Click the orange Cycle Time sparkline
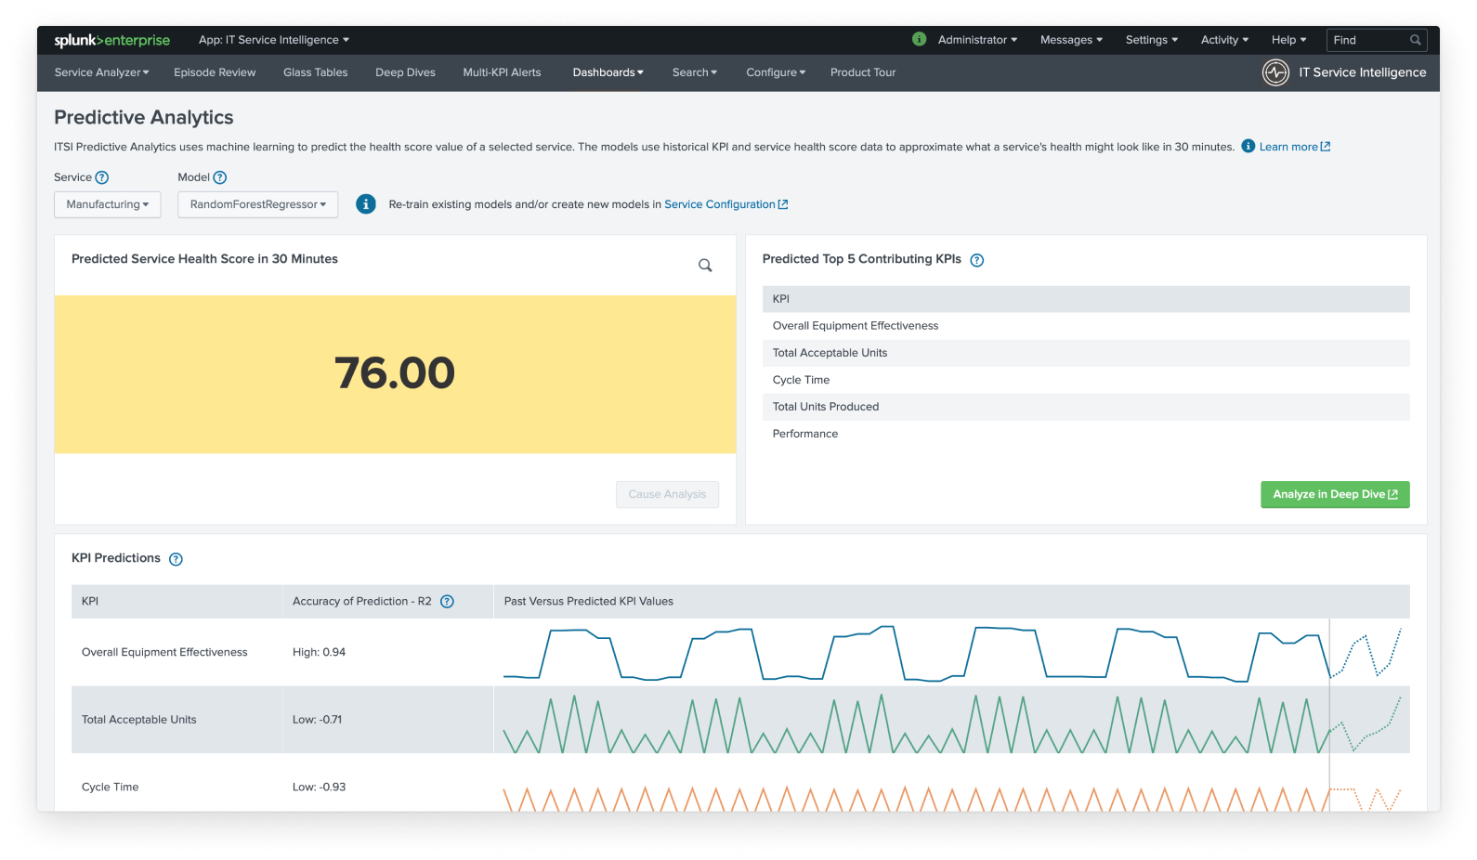This screenshot has height=860, width=1477. pyautogui.click(x=952, y=799)
